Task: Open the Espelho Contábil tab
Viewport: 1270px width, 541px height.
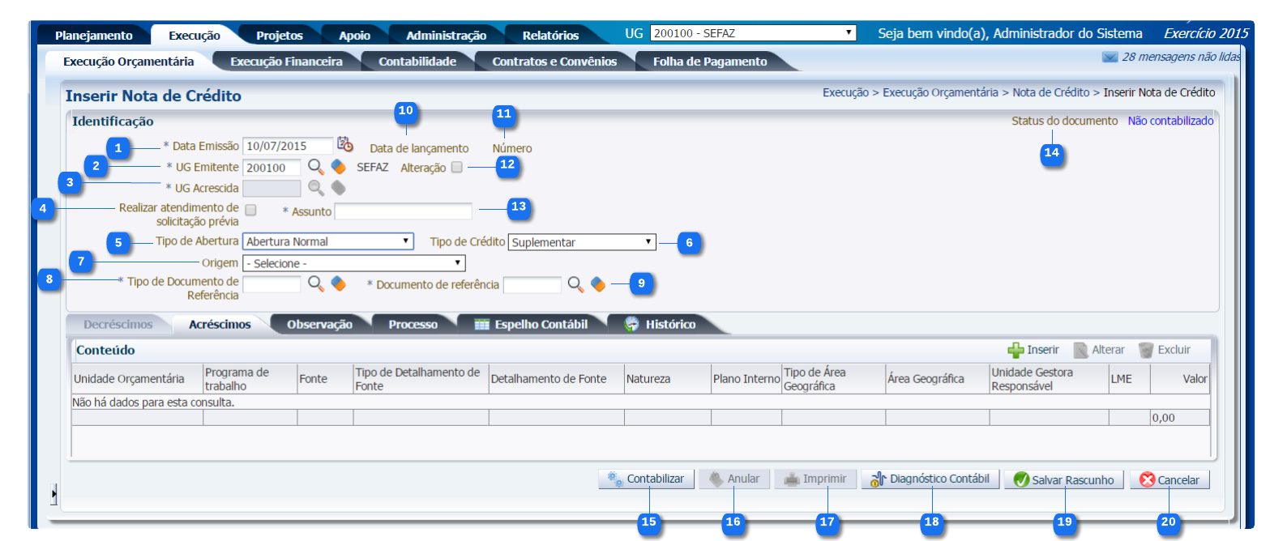Action: coord(531,324)
